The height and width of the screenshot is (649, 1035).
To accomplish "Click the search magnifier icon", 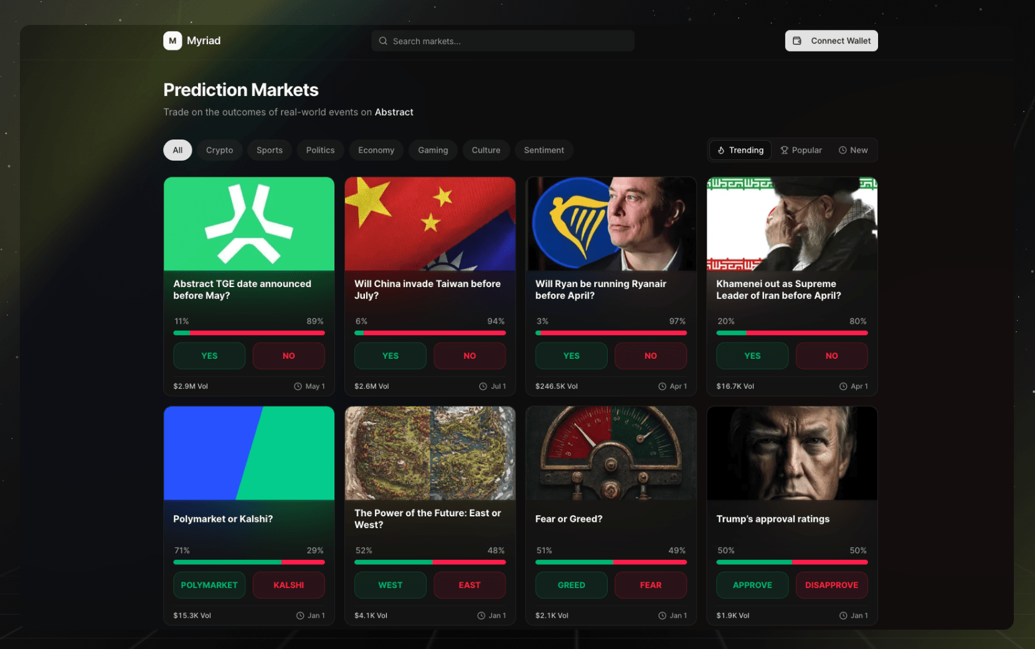I will [x=383, y=41].
